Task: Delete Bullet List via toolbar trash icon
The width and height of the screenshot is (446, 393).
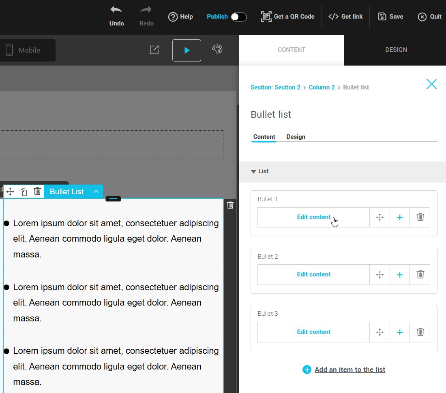Action: click(37, 191)
